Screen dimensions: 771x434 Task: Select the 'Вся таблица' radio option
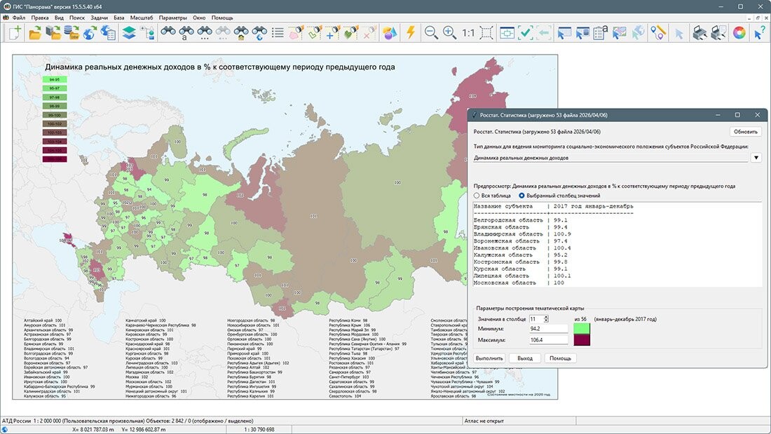(478, 196)
